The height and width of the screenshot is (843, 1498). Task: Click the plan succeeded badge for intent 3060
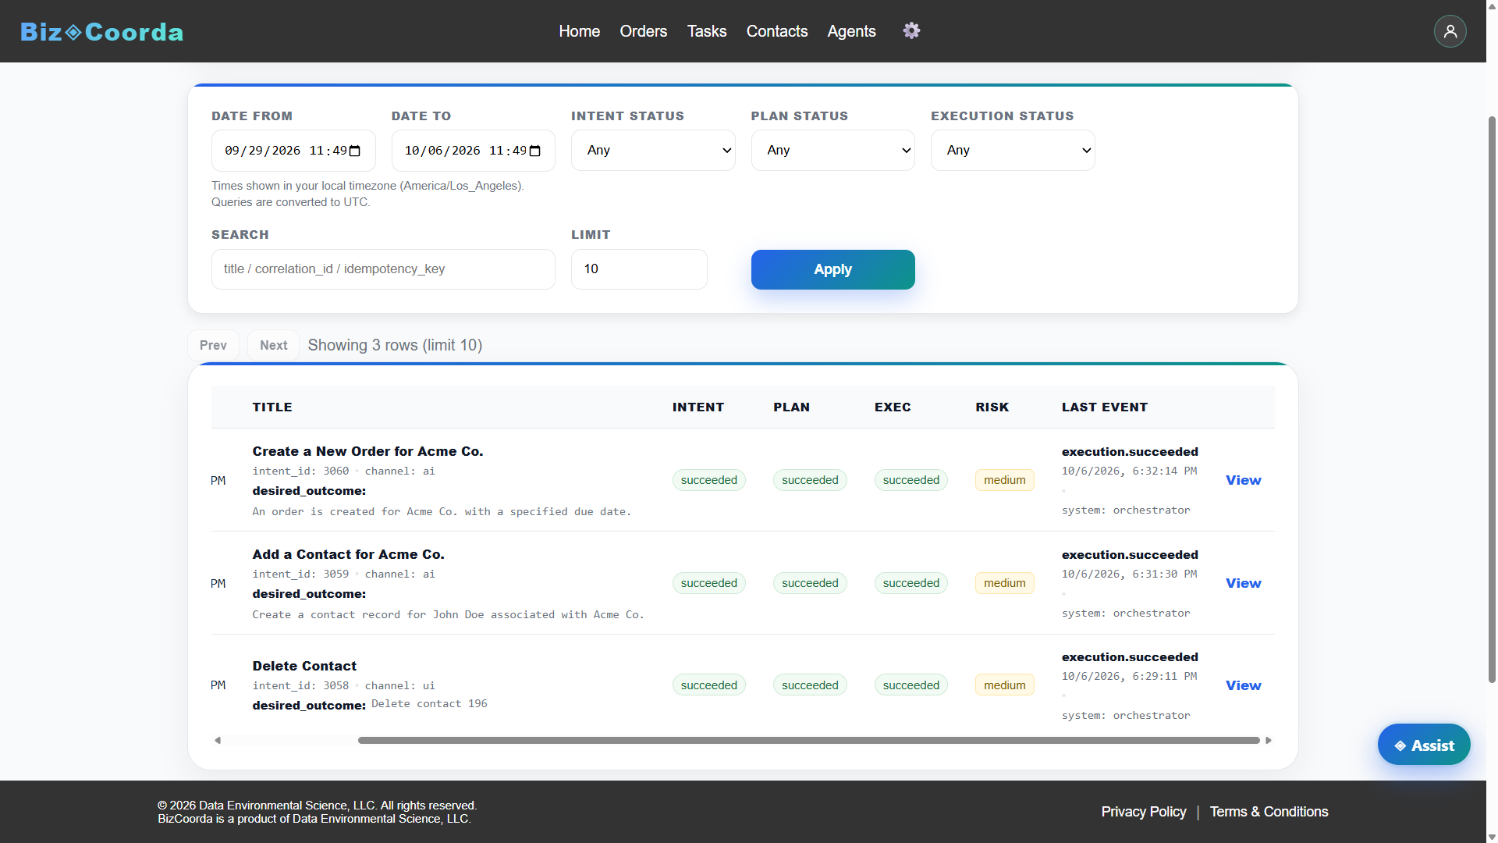point(810,480)
